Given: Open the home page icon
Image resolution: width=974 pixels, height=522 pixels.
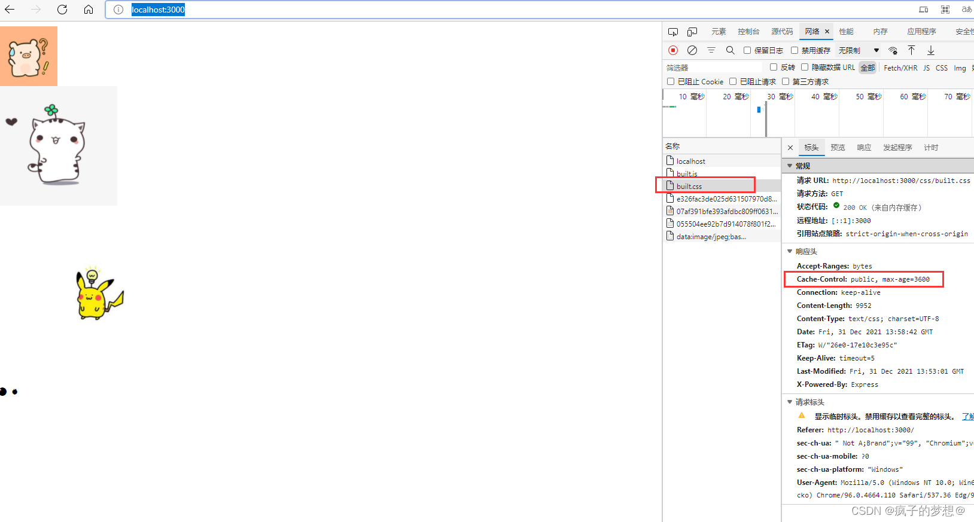Looking at the screenshot, I should pyautogui.click(x=89, y=10).
